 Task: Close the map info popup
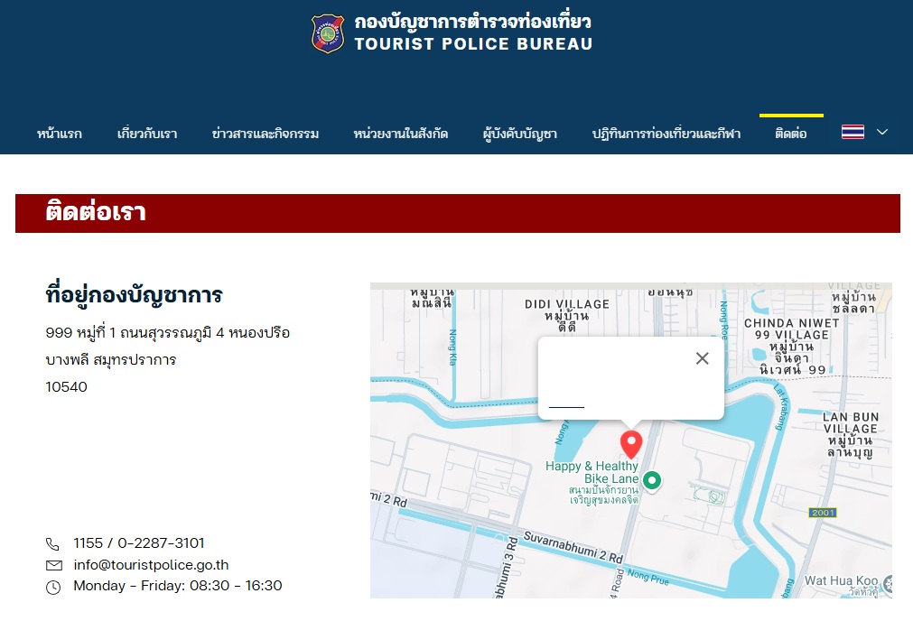tap(703, 358)
